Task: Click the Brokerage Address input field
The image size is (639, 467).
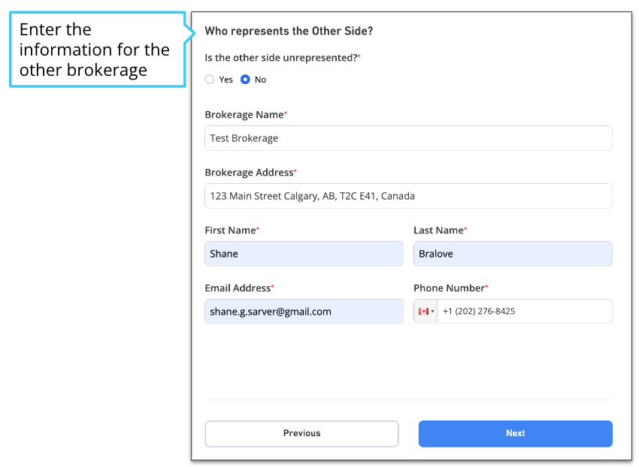Action: point(408,196)
